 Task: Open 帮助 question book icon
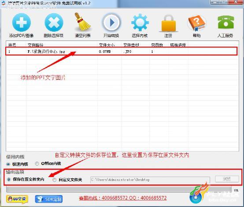click(197, 23)
